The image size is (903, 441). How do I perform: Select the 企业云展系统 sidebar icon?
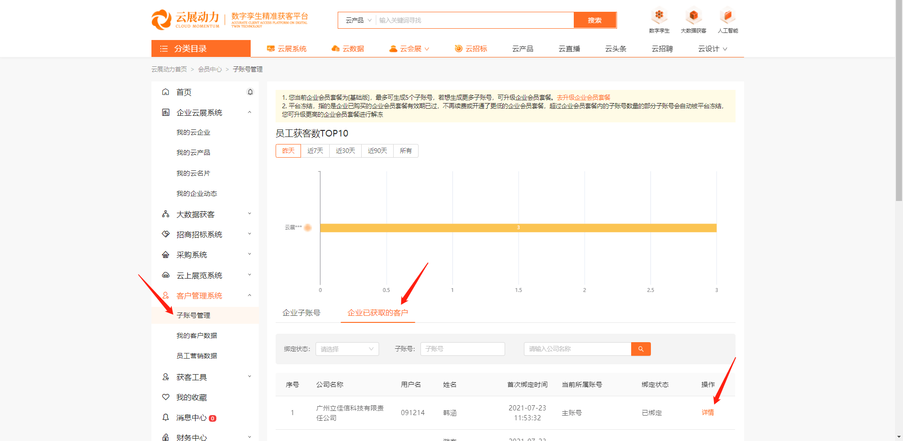point(166,112)
